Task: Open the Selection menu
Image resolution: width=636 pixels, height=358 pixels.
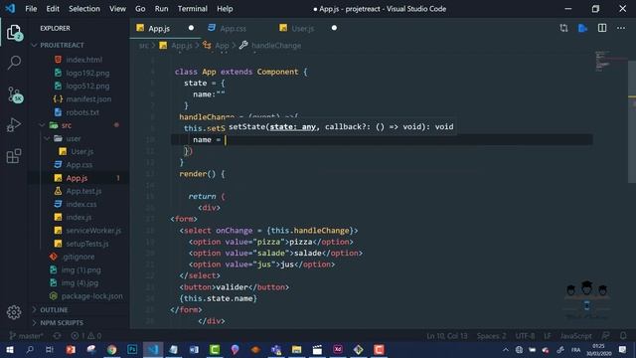Action: 83,9
